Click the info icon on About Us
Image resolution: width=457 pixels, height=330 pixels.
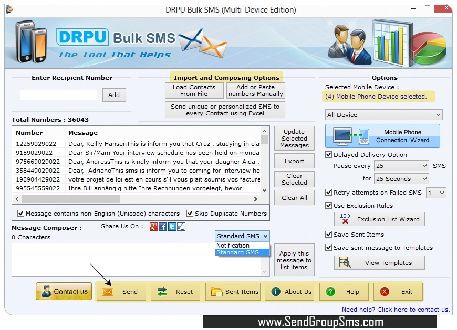[x=276, y=292]
